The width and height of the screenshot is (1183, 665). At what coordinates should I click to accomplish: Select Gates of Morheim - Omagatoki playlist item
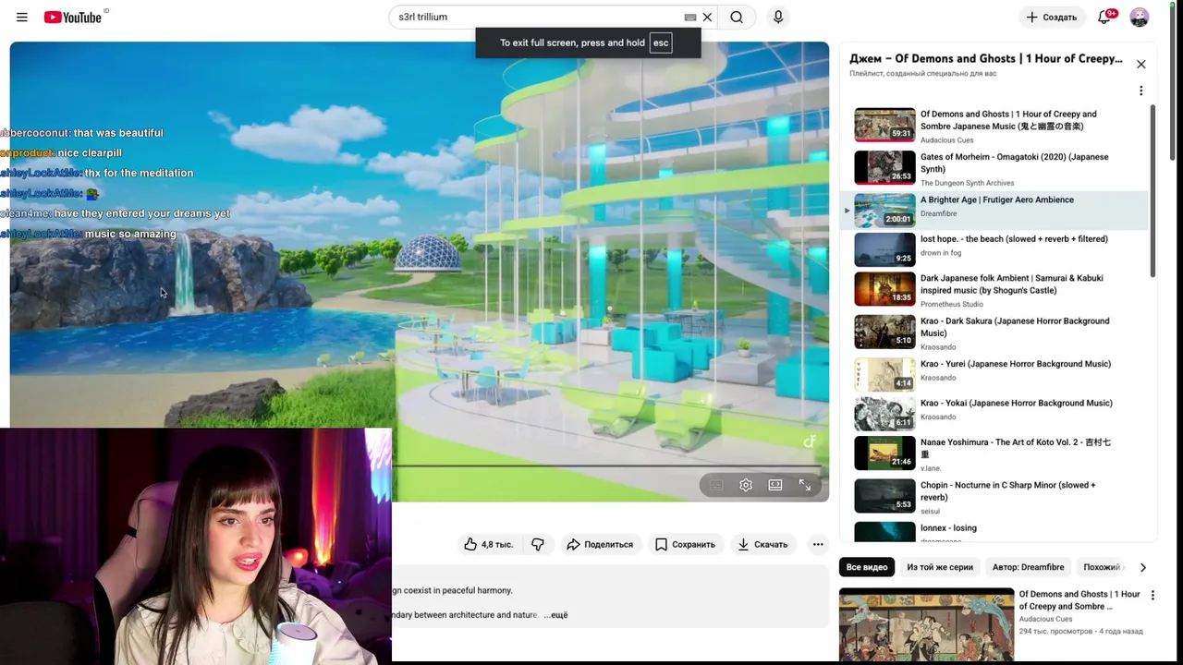tap(994, 169)
